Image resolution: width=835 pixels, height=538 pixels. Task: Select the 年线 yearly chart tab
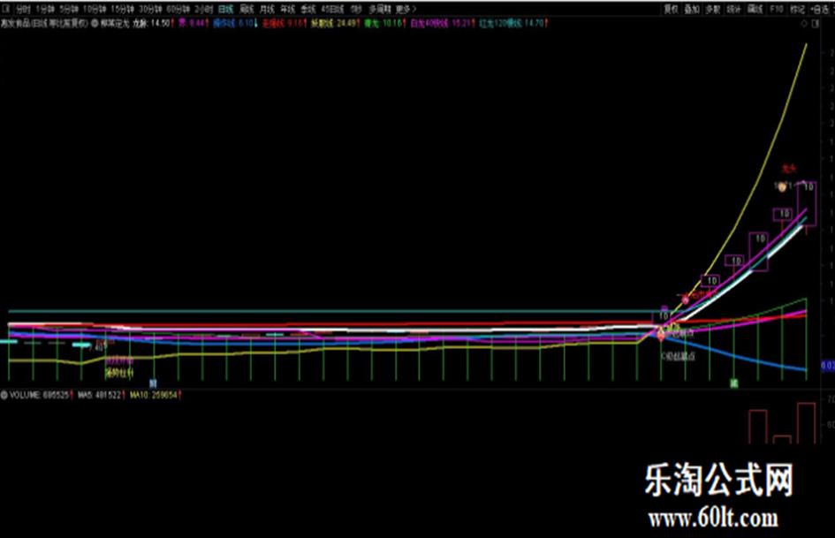[x=287, y=9]
